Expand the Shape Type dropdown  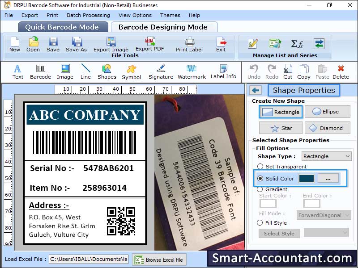point(326,156)
